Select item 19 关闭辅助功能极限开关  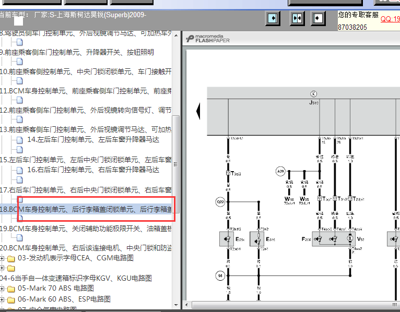coord(86,229)
